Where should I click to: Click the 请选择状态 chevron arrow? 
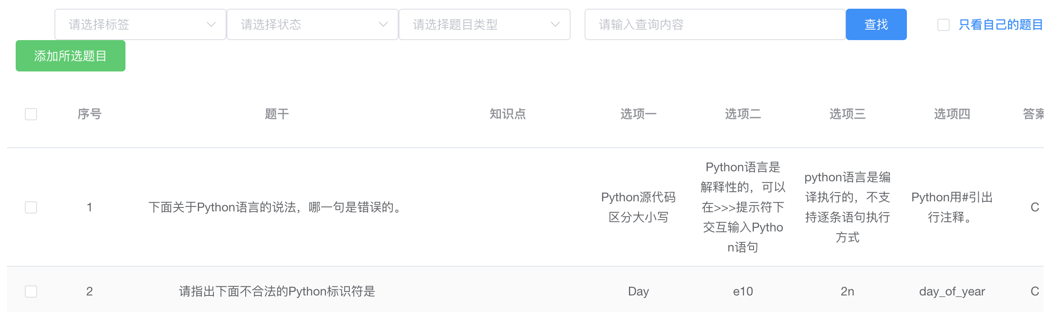(x=383, y=24)
